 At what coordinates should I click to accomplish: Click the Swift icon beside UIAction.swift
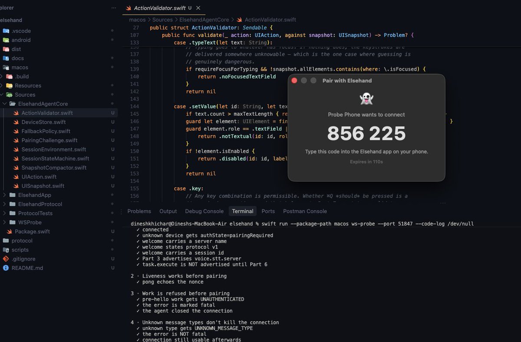tap(16, 177)
